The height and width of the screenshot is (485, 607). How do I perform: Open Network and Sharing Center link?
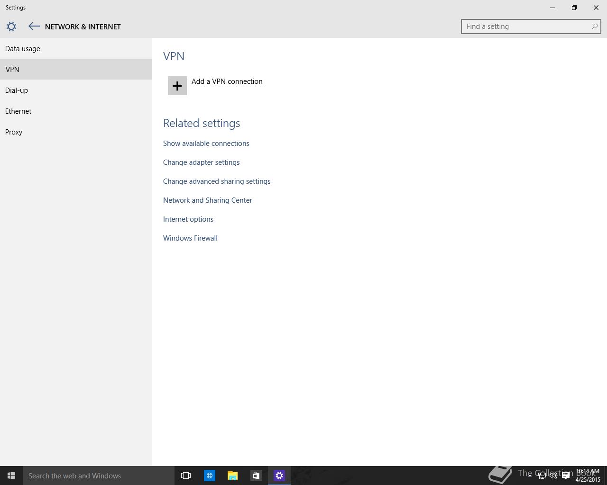coord(207,200)
